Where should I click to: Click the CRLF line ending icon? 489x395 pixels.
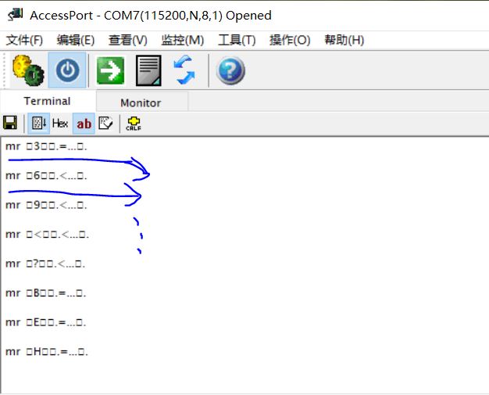pos(133,123)
